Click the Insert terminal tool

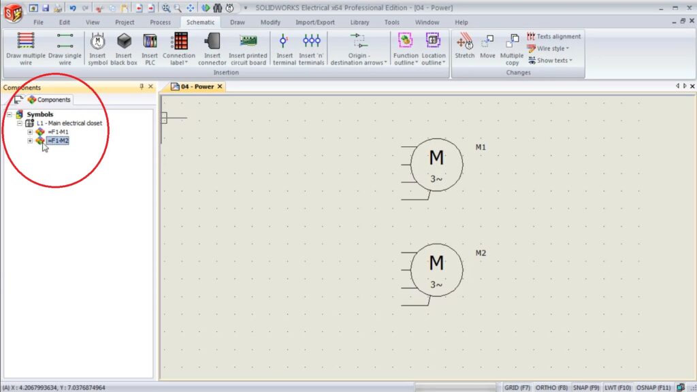pos(285,49)
